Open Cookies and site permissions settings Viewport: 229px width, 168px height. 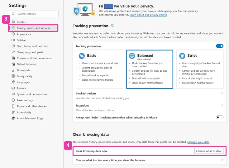(34, 58)
